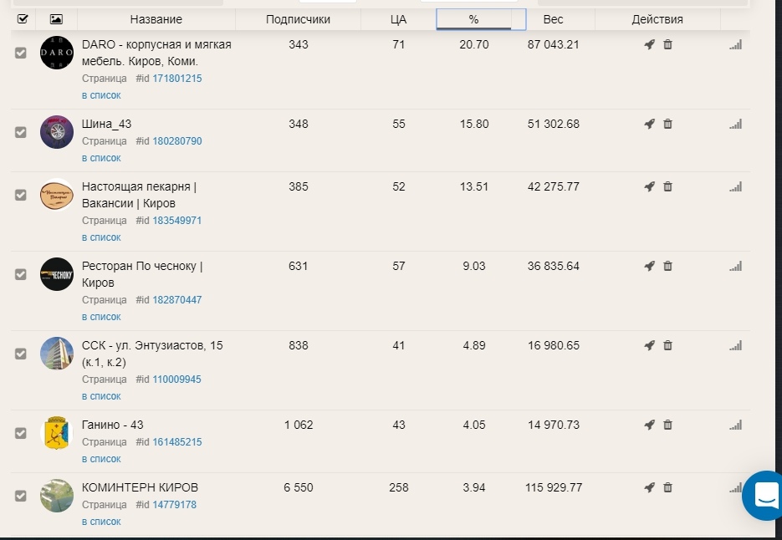The width and height of the screenshot is (782, 540).
Task: Open statistics bars icon for Шина_43
Action: click(736, 124)
